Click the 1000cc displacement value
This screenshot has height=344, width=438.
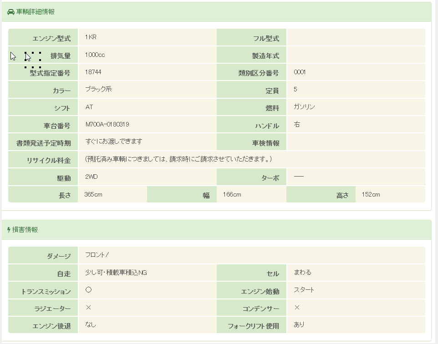(x=95, y=55)
